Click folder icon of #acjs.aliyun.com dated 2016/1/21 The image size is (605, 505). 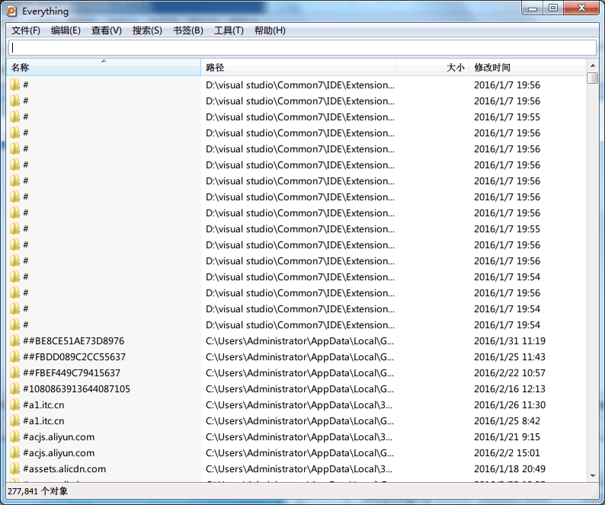point(14,437)
